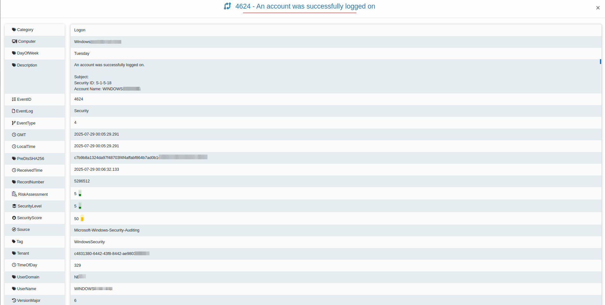Click the green SecurityLevel level indicator

point(80,206)
